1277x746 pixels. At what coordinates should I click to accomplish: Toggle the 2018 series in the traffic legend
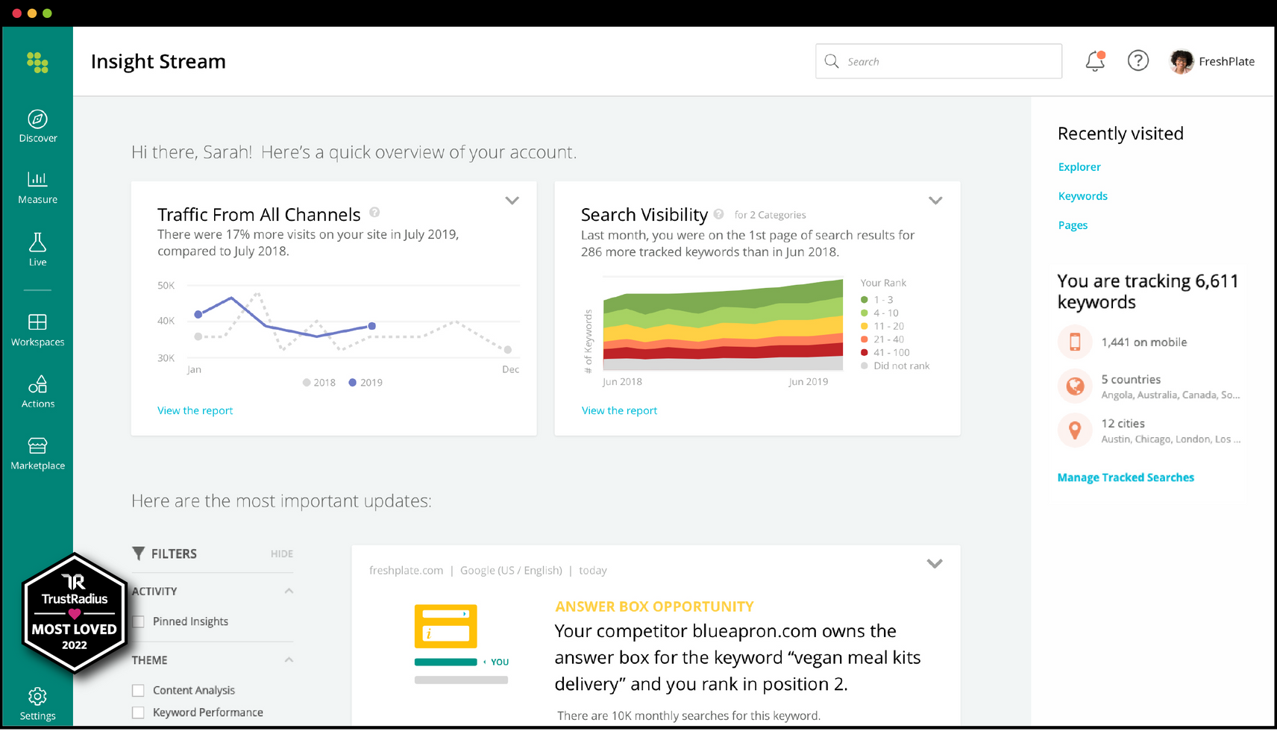click(x=319, y=382)
